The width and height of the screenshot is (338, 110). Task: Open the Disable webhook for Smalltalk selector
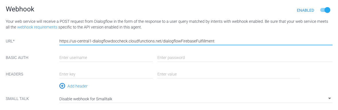pyautogui.click(x=196, y=99)
